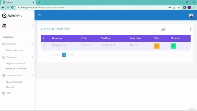
Task: Go back in browser
Action: pos(3,7)
